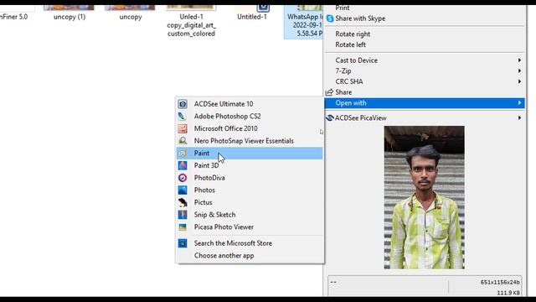Click the Share menu entry
This screenshot has height=302, width=536.
(x=425, y=92)
